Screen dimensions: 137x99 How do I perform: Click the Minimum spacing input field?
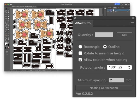[x=116, y=80]
